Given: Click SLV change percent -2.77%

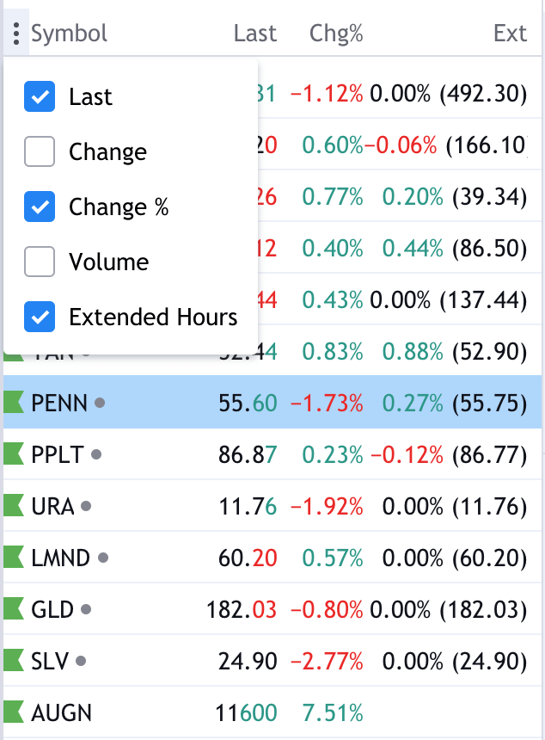Looking at the screenshot, I should (328, 661).
